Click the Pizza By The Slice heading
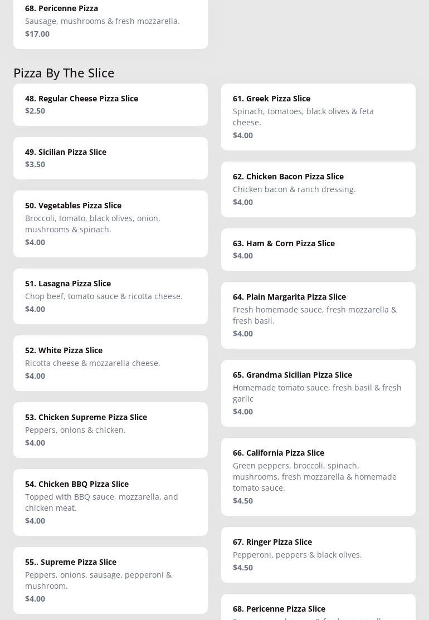The width and height of the screenshot is (429, 620). tap(64, 73)
